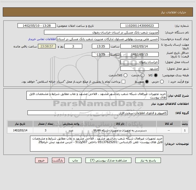196x190 pixels.
Task: Click the item name cell containing WLAN
Action: click(120, 130)
